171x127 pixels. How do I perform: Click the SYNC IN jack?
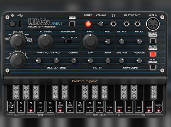pos(127,24)
